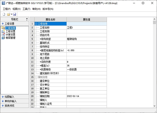
Task: Select 计算设置 icon in navigation list
Action: click(3, 34)
